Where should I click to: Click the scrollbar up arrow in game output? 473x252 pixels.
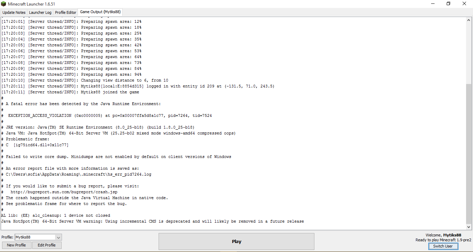(469, 20)
